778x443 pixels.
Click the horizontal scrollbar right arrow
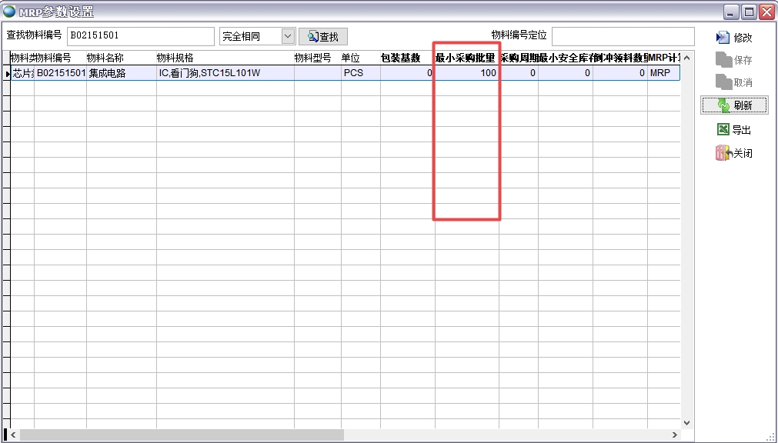pyautogui.click(x=675, y=435)
